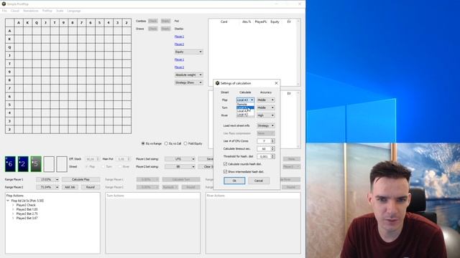
Task: Confirm the settings with the Ok button
Action: pyautogui.click(x=234, y=181)
